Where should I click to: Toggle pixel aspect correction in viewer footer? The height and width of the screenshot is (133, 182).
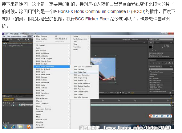[118, 93]
